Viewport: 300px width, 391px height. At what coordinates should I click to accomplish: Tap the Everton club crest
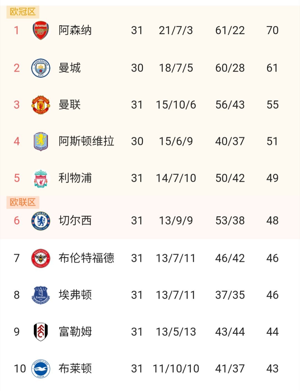coord(41,295)
